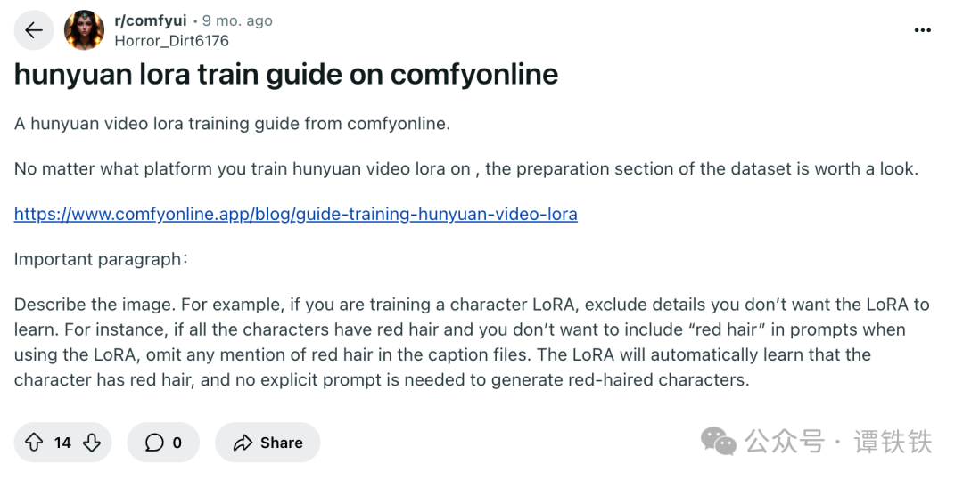The height and width of the screenshot is (480, 963).
Task: Click the Share button label
Action: tap(281, 443)
